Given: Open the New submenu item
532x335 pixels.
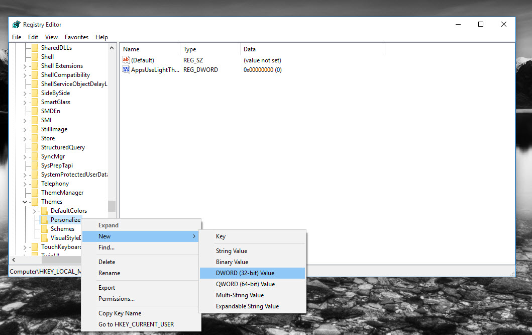Looking at the screenshot, I should [141, 236].
